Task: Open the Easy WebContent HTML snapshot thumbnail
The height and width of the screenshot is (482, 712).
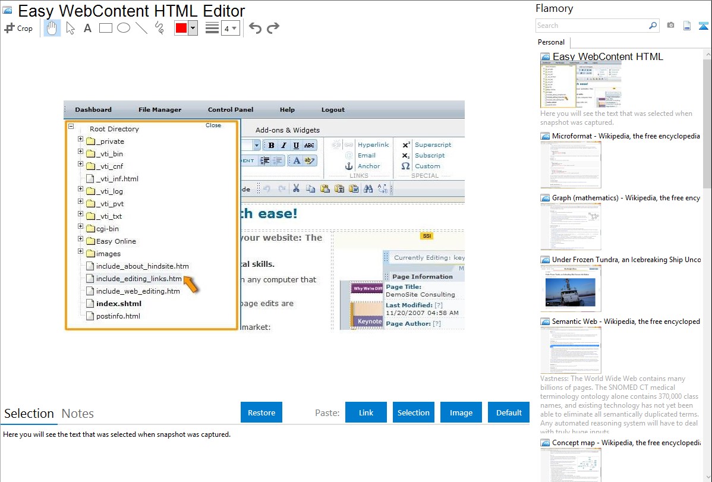Action: pyautogui.click(x=581, y=84)
